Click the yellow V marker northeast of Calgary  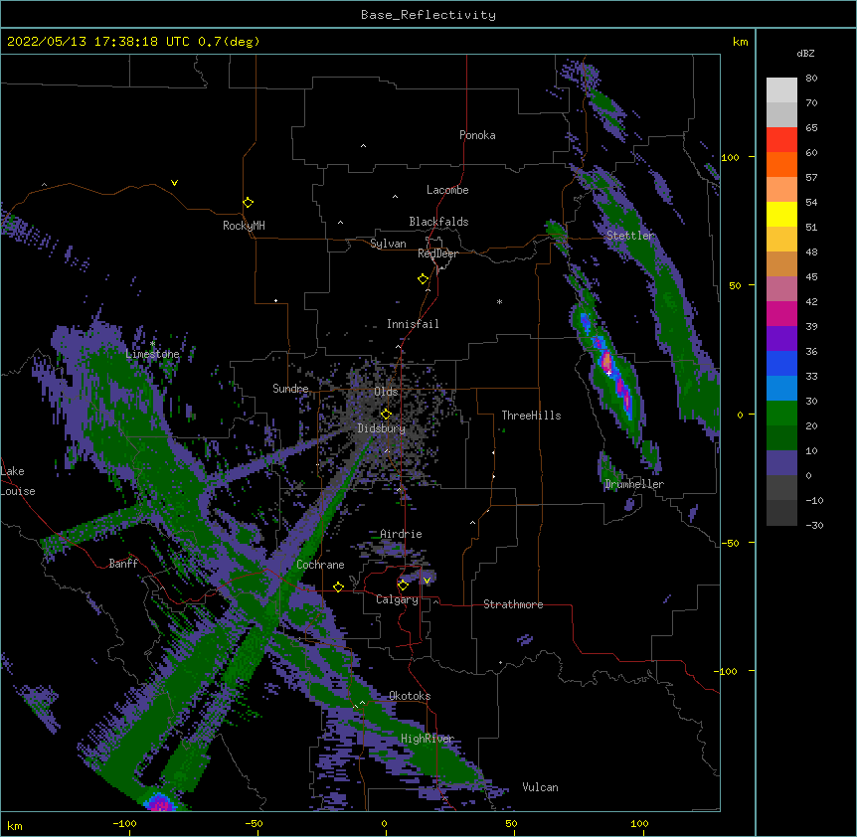pos(427,581)
